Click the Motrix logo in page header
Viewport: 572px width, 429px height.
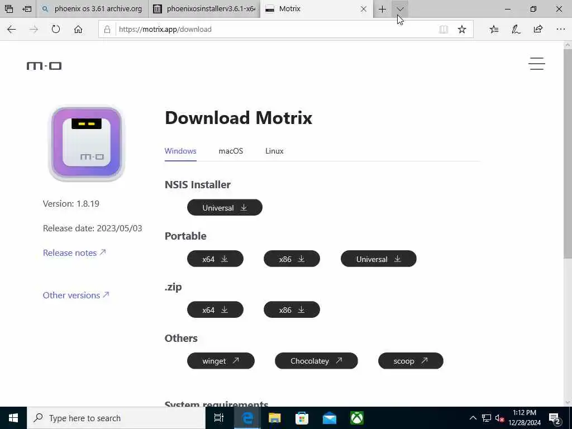coord(44,66)
